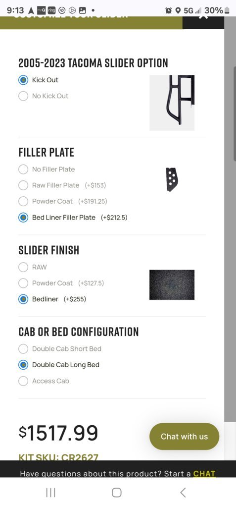Choose No Filler Plate
The height and width of the screenshot is (507, 236).
tap(47, 169)
